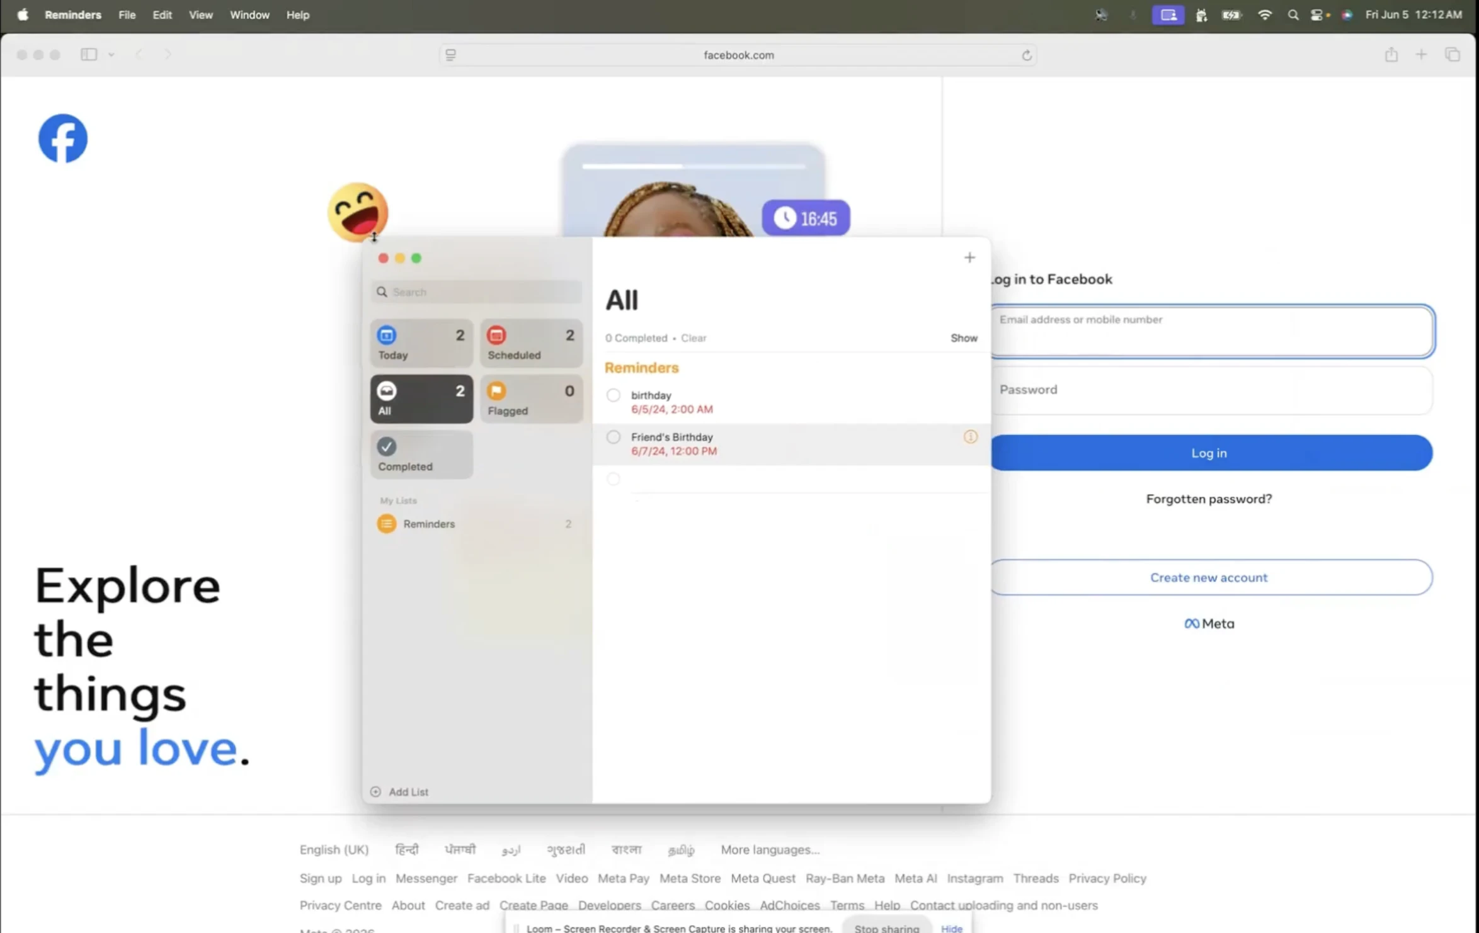Stop sharing screen in Loom bar
Screen dimensions: 1479x933
coord(886,928)
